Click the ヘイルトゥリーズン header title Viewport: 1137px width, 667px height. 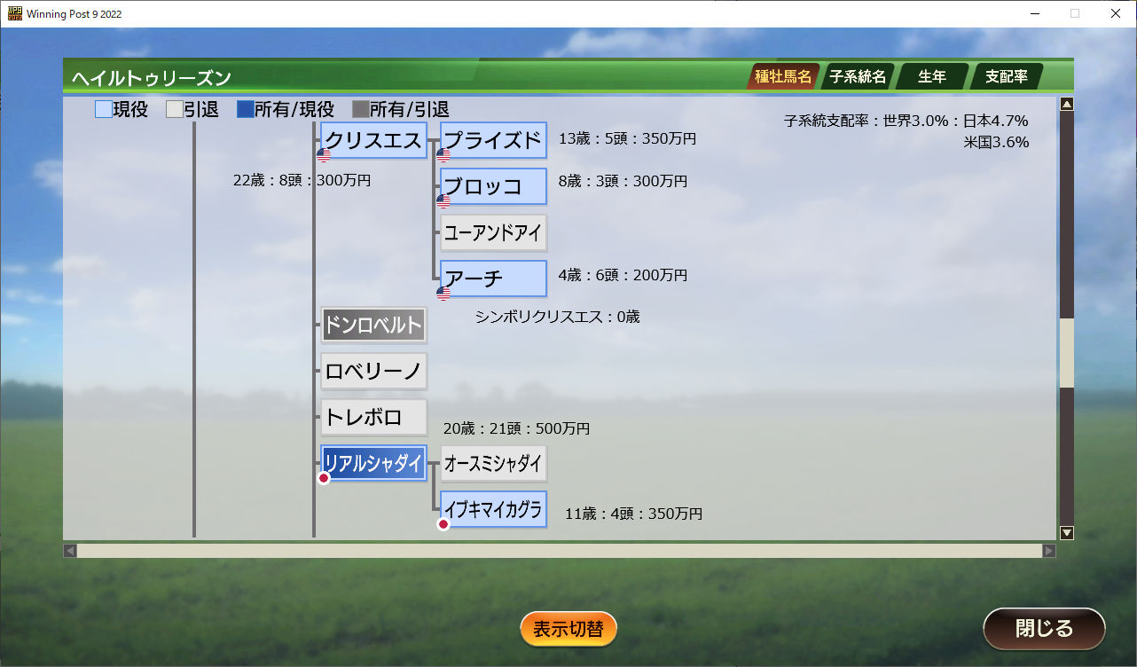[x=152, y=78]
